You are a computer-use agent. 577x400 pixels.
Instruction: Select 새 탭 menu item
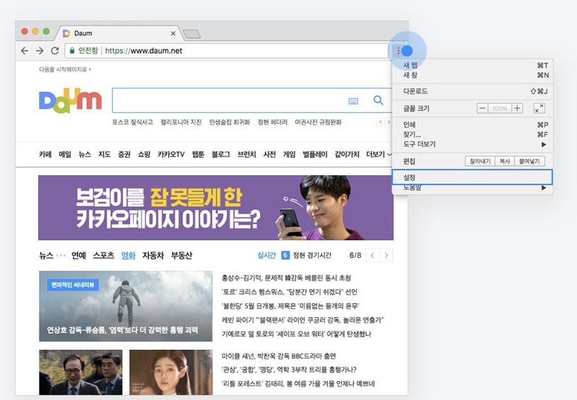click(x=472, y=66)
